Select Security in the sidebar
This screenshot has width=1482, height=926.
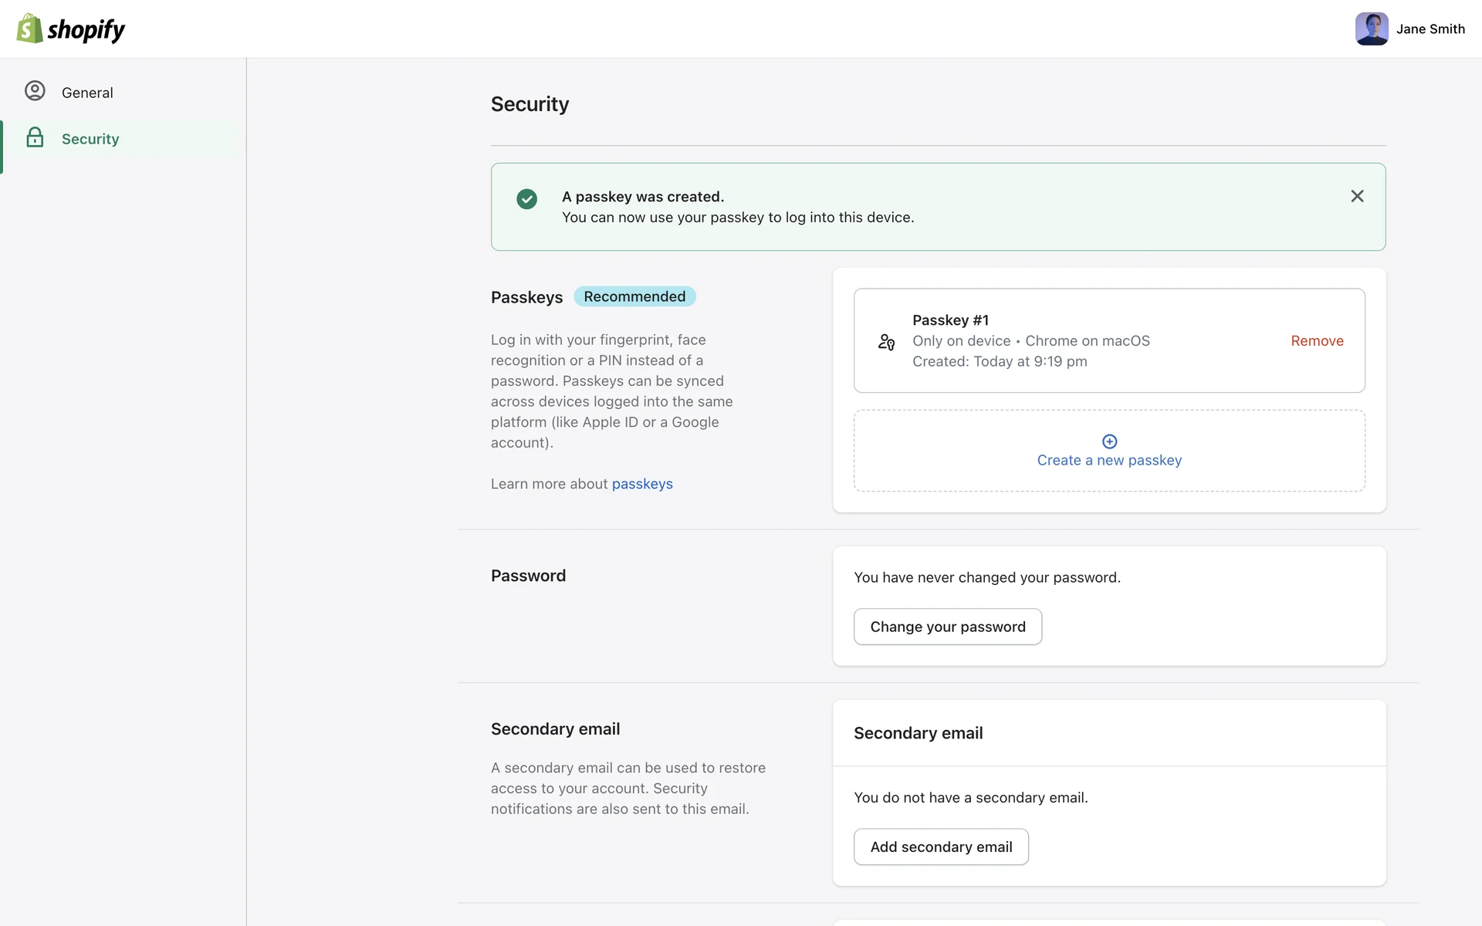[x=90, y=139]
